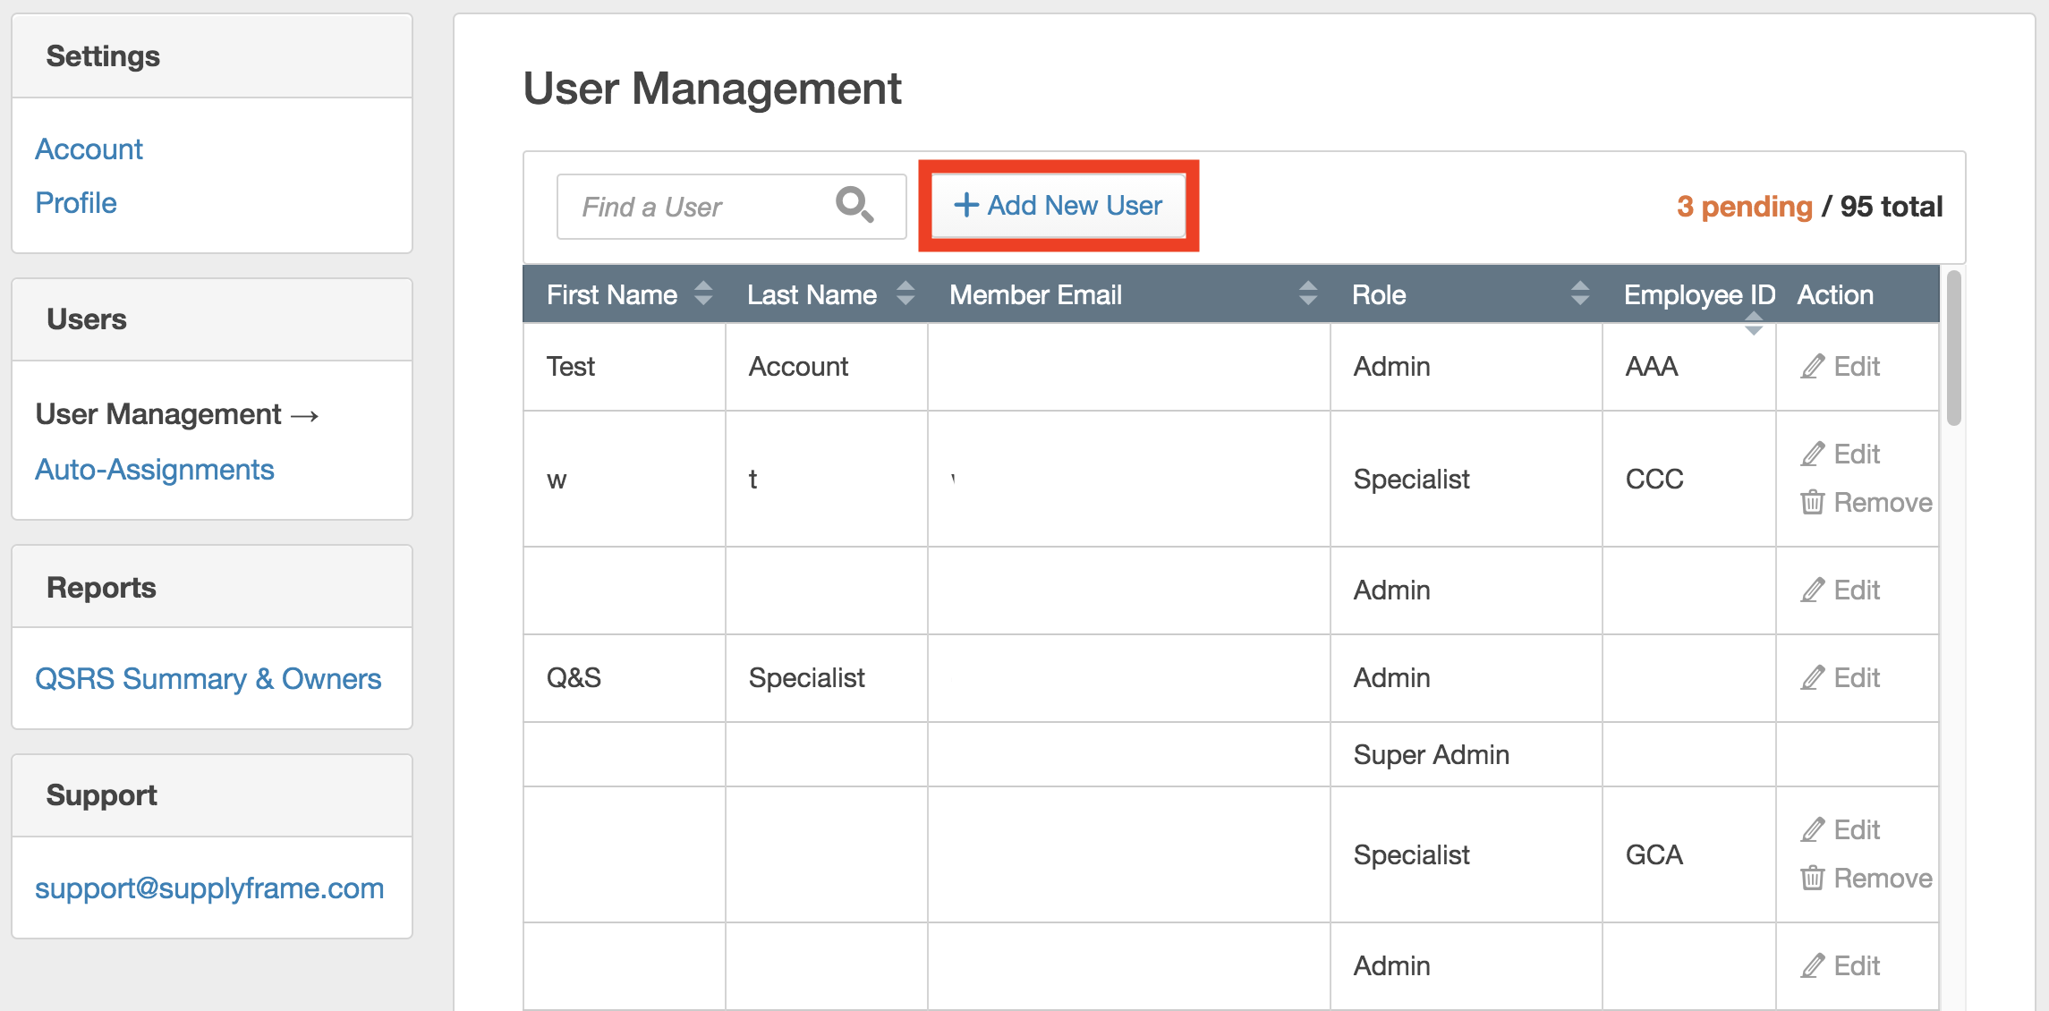Click the Edit pencil for Test Account
Viewport: 2049px width, 1011px height.
pos(1813,367)
